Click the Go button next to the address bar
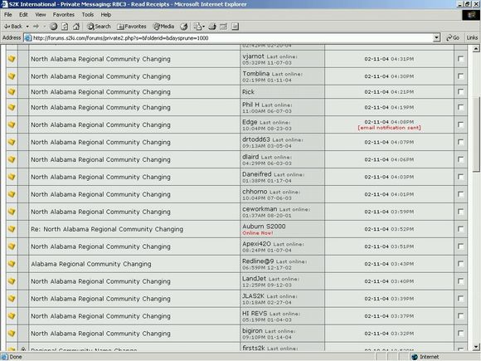Screen dimensions: 481x361 [453, 37]
